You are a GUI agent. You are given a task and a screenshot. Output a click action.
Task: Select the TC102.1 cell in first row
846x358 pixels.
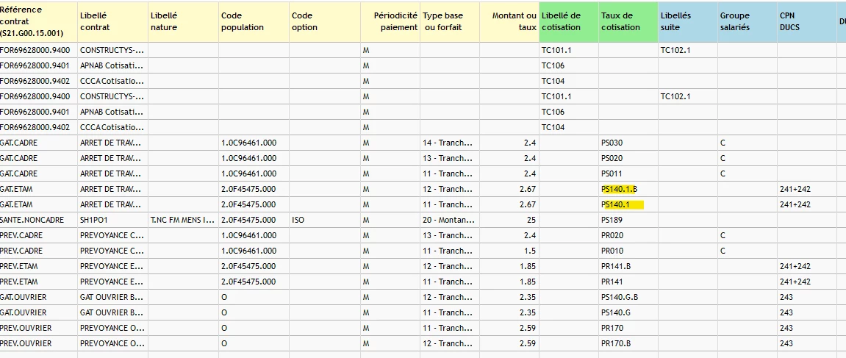[676, 50]
